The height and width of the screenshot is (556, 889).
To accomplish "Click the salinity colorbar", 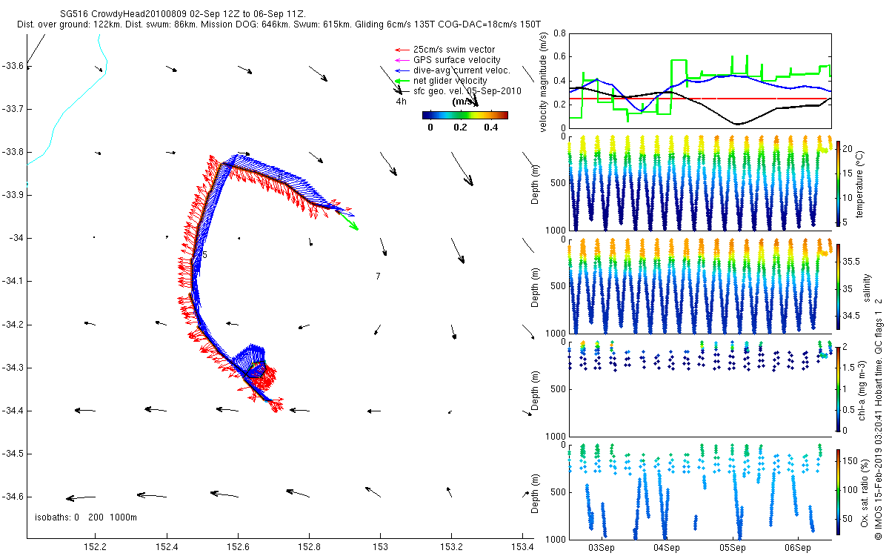I will 838,287.
